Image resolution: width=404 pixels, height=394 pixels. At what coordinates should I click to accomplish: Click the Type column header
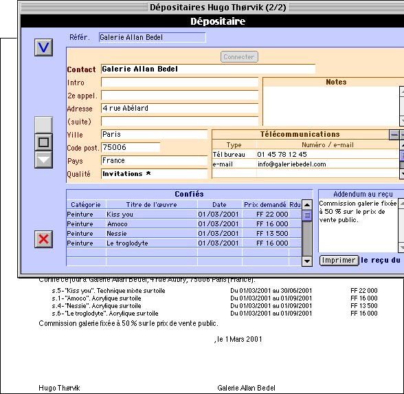point(234,145)
